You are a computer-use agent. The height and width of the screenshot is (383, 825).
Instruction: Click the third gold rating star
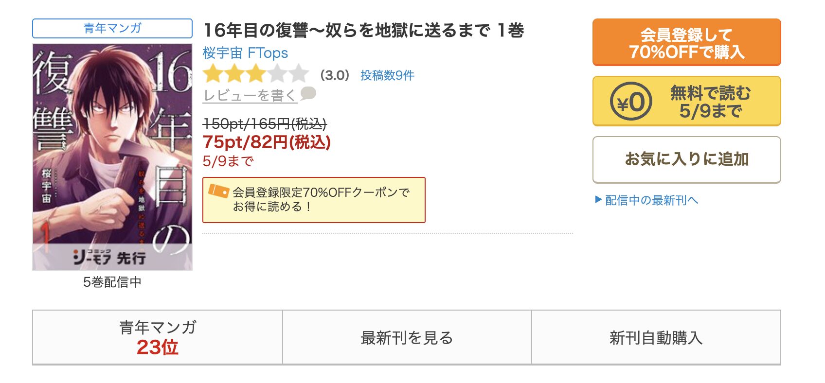(x=255, y=74)
